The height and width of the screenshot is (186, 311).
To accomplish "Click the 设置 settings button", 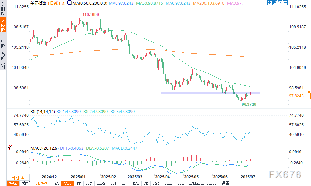I will pos(225,183).
